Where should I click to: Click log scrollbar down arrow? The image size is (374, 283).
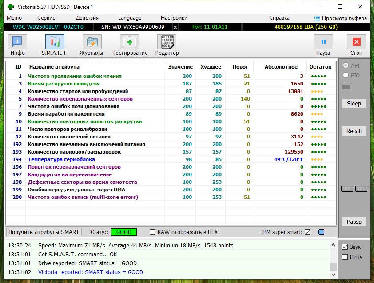pyautogui.click(x=333, y=275)
